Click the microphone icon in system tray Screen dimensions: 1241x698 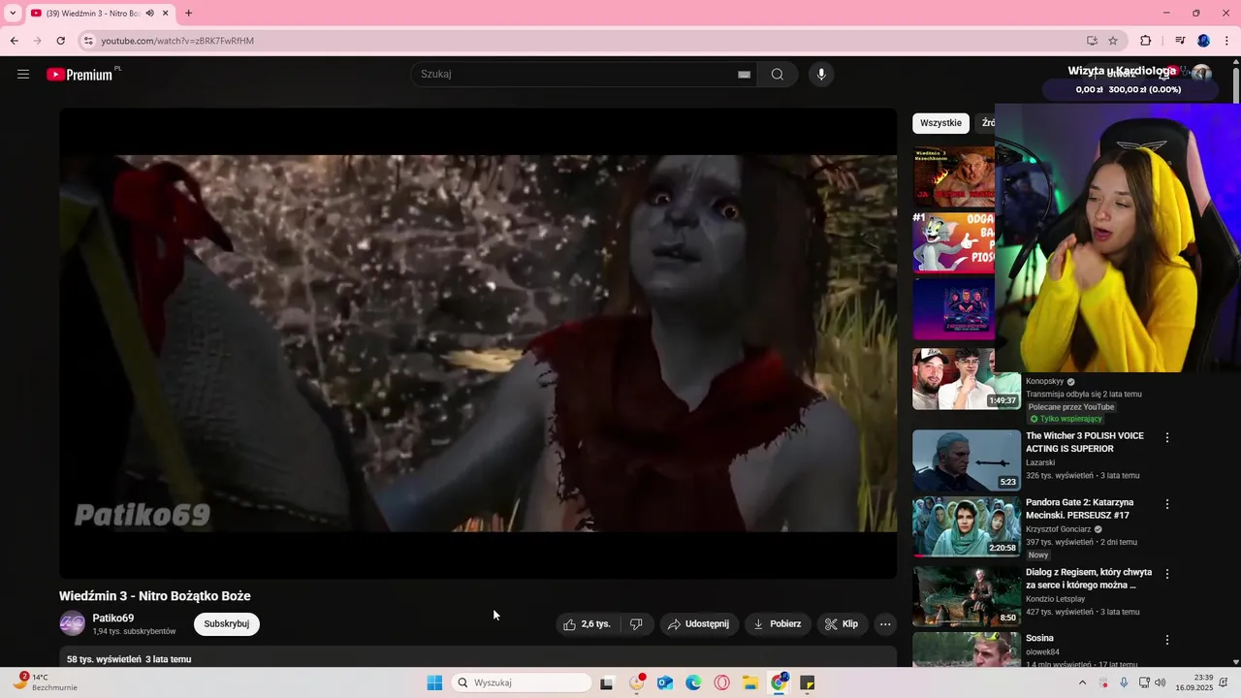[x=1124, y=682]
